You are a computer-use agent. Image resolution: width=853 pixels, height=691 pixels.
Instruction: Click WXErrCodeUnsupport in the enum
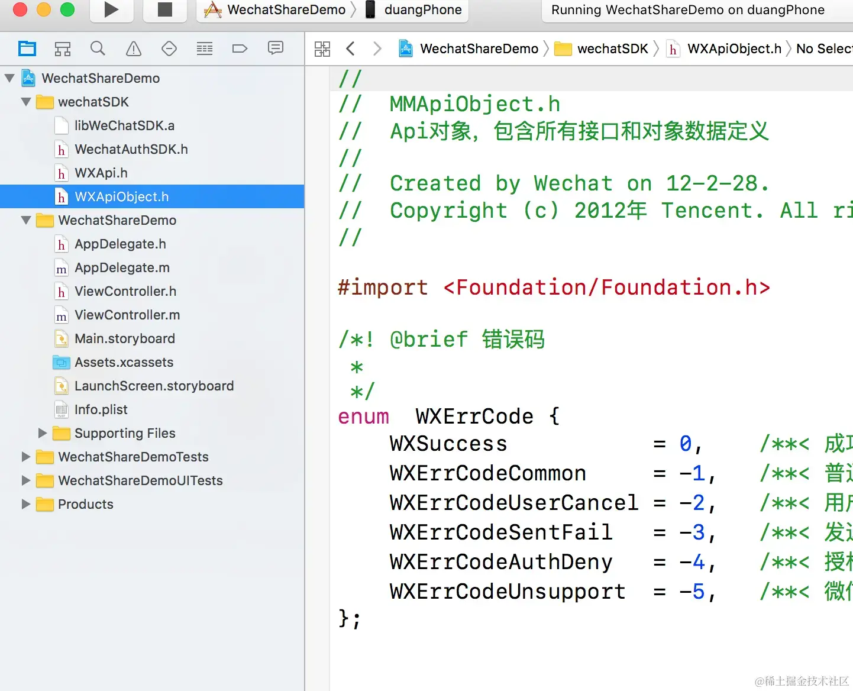click(x=507, y=592)
